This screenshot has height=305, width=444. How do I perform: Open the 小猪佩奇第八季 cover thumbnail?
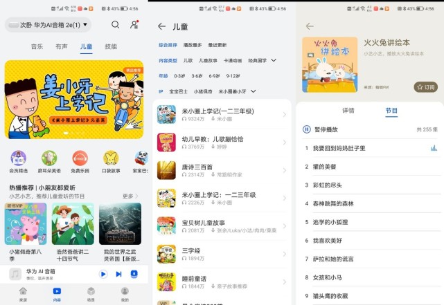(x=26, y=223)
